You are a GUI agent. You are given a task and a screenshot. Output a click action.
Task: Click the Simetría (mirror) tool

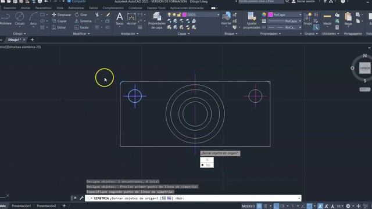[x=83, y=21]
